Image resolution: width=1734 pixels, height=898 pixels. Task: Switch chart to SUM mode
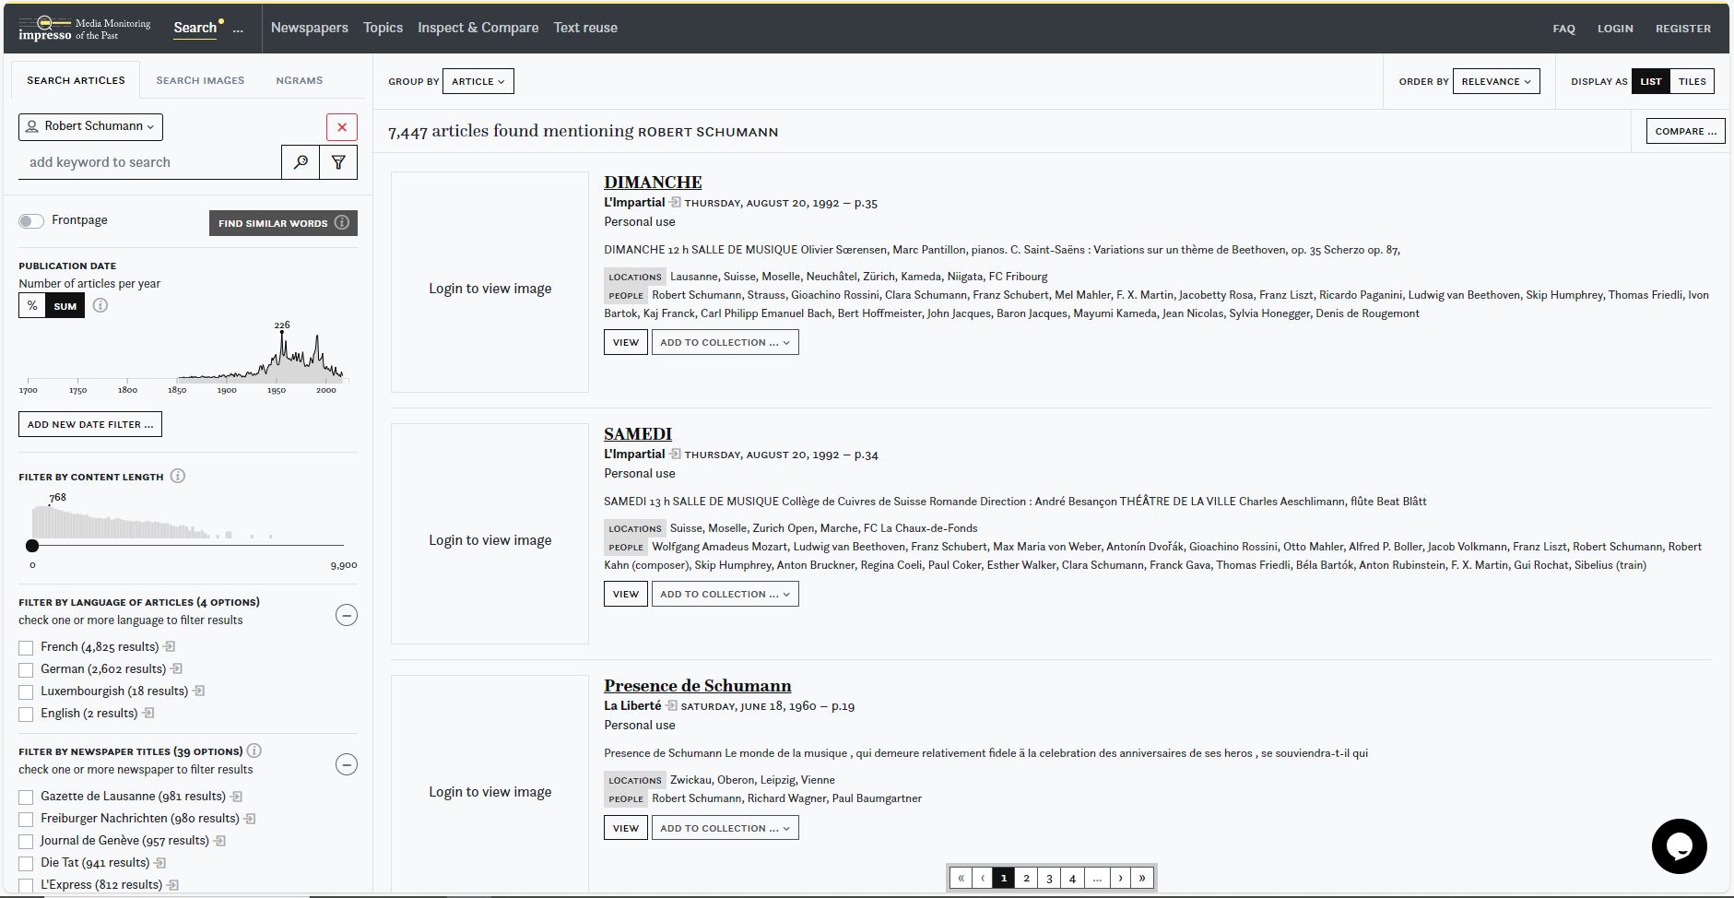click(65, 305)
